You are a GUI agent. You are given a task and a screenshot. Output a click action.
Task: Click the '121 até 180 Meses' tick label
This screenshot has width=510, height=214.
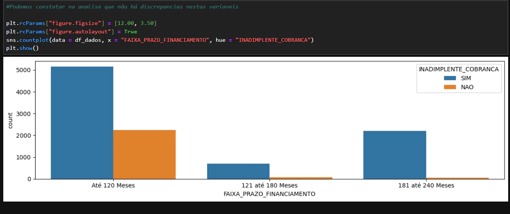click(270, 185)
